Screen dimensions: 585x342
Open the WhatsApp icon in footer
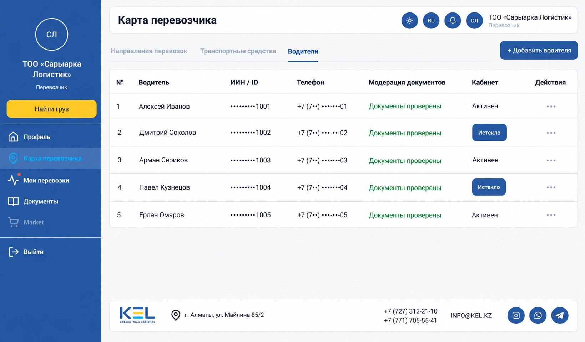(x=538, y=315)
